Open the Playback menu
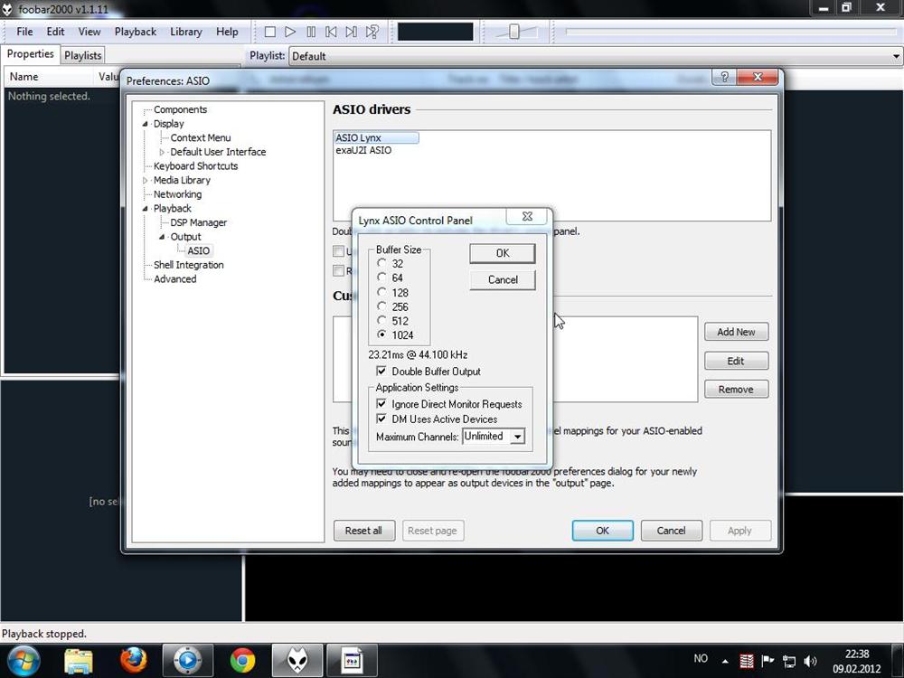904x678 pixels. coord(136,32)
